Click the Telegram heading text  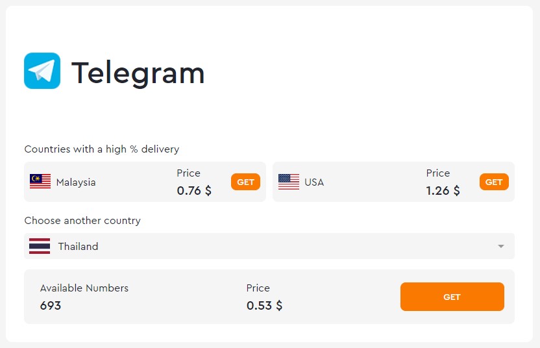tap(138, 73)
